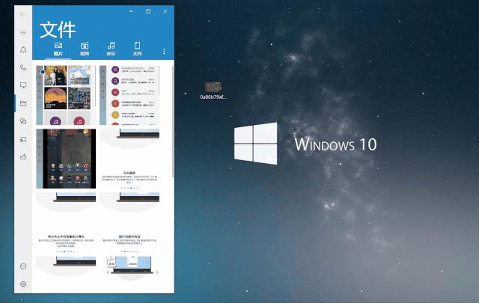The image size is (479, 303).
Task: Open notifications via the bell icon
Action: pos(23,50)
